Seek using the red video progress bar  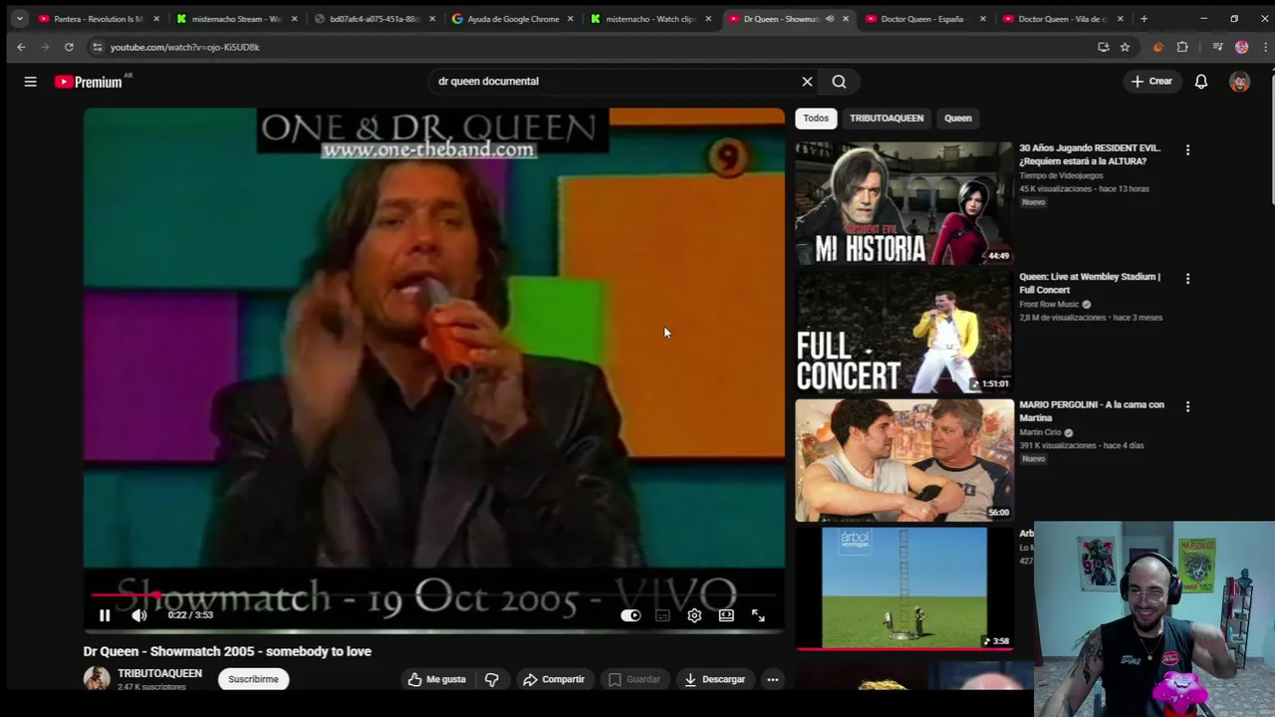433,595
